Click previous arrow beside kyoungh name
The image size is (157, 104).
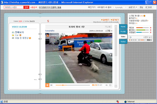click(x=114, y=7)
